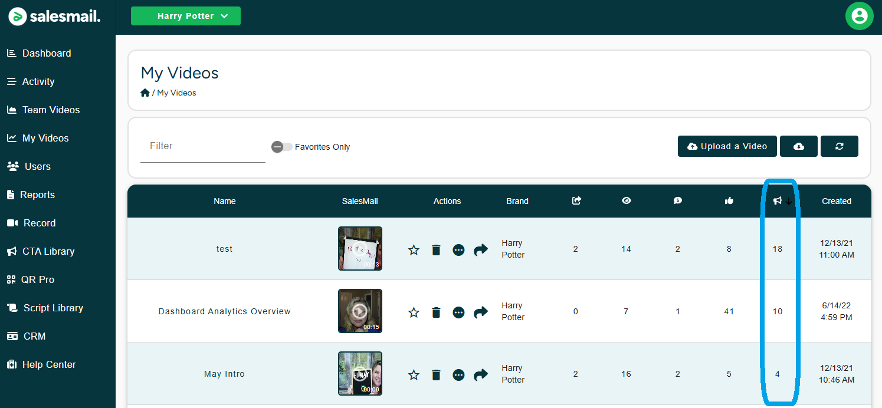Open more options menu for May Intro
The width and height of the screenshot is (882, 408).
pyautogui.click(x=458, y=375)
